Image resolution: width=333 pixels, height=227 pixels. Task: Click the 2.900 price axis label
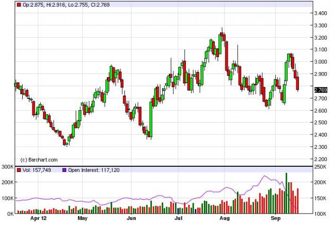[x=321, y=74]
